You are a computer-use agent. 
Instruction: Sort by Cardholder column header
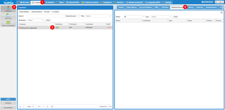pyautogui.click(x=154, y=21)
